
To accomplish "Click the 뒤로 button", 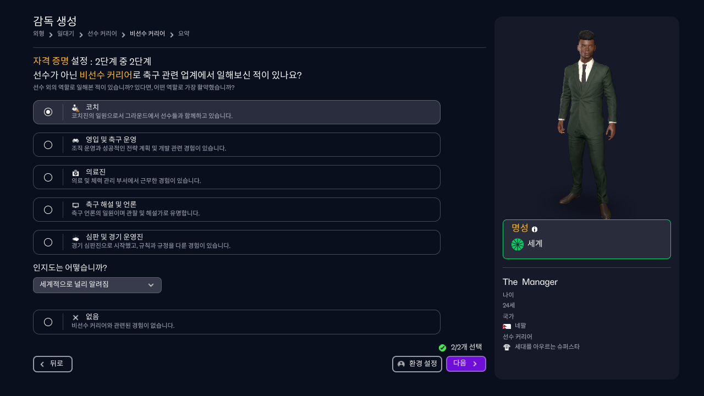I will 53,364.
